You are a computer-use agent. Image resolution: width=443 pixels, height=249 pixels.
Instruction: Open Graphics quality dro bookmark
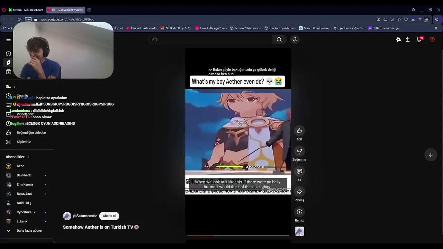point(280,28)
